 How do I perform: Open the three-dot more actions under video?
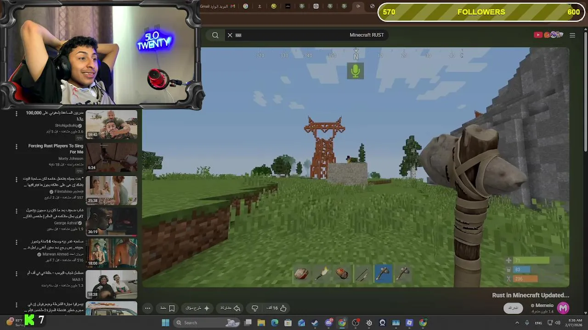pos(147,308)
